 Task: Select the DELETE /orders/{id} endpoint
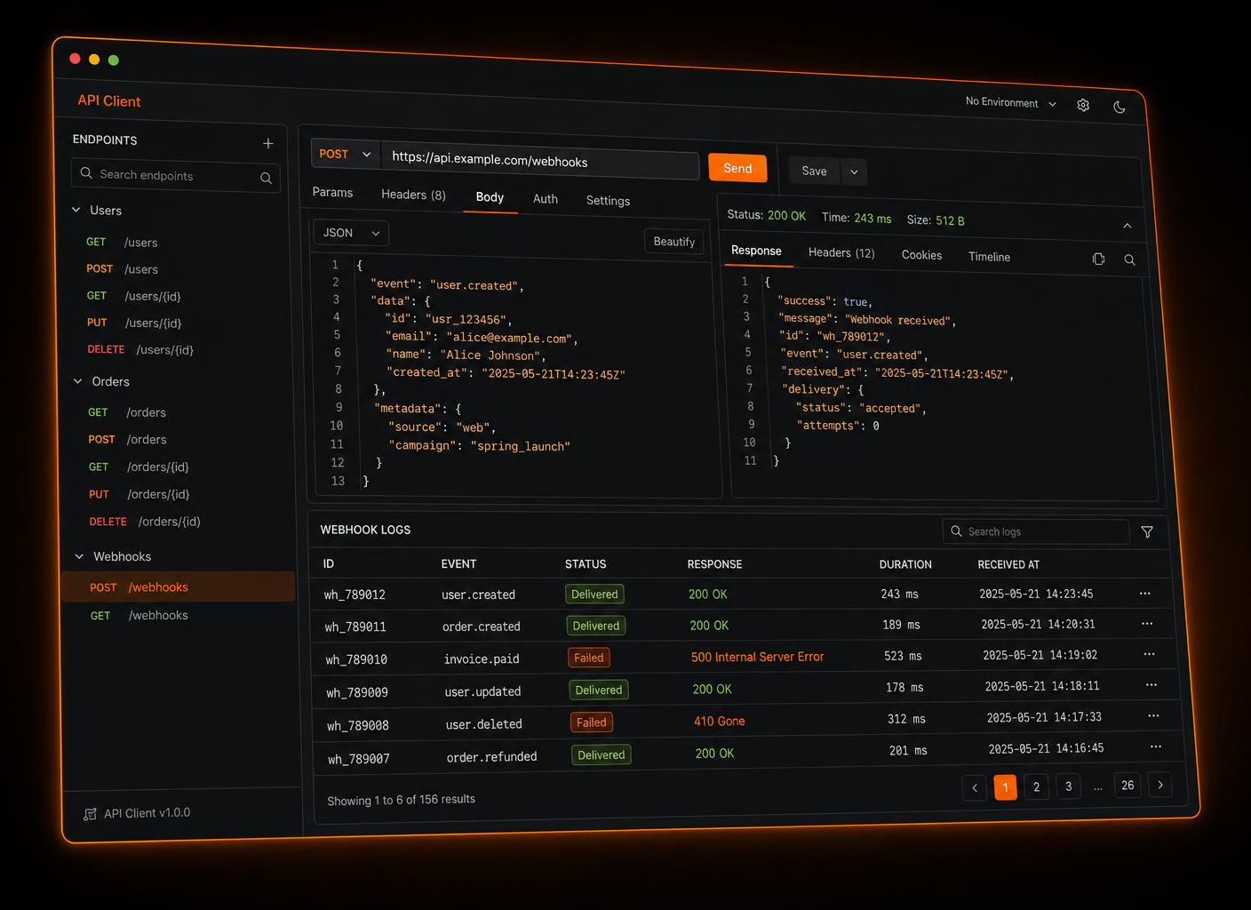coord(145,522)
